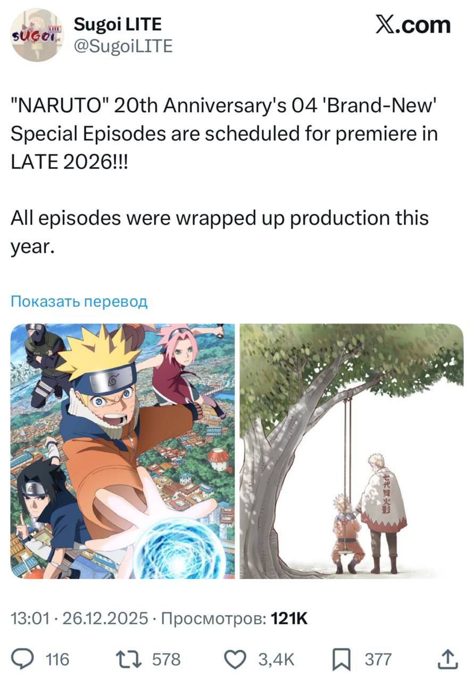Repost using the retweet arrows icon
474x681 pixels.
pos(130,660)
